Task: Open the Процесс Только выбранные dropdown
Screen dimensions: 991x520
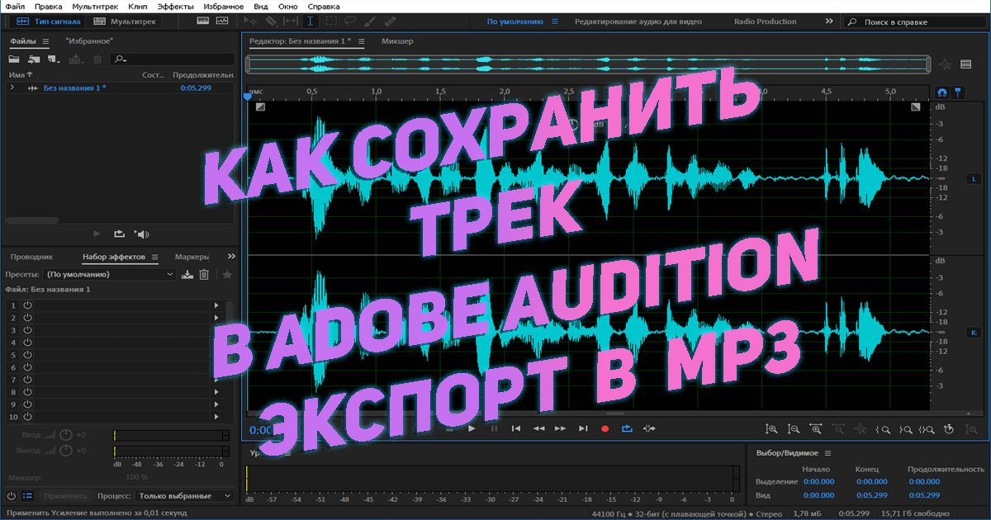Action: (185, 496)
